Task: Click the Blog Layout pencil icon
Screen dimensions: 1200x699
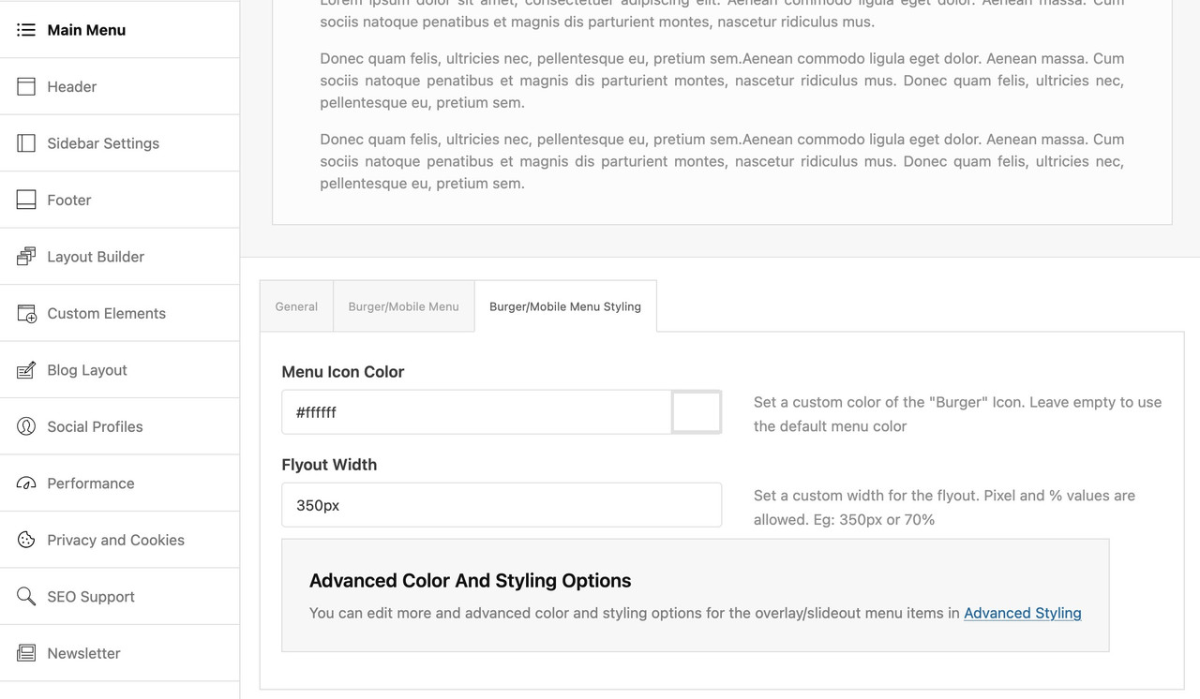Action: tap(26, 370)
